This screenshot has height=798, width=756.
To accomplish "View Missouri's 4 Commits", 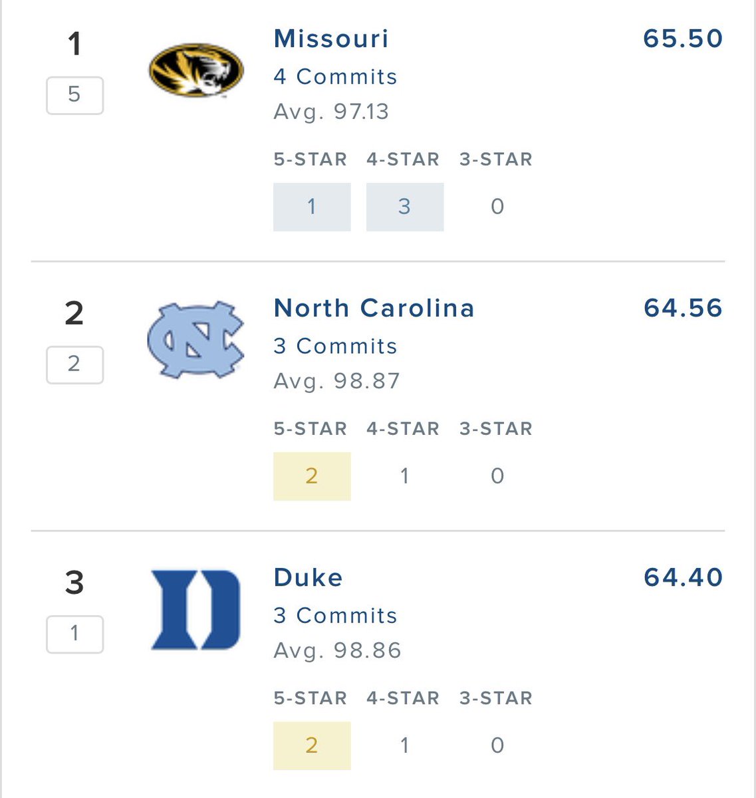I will [x=335, y=76].
